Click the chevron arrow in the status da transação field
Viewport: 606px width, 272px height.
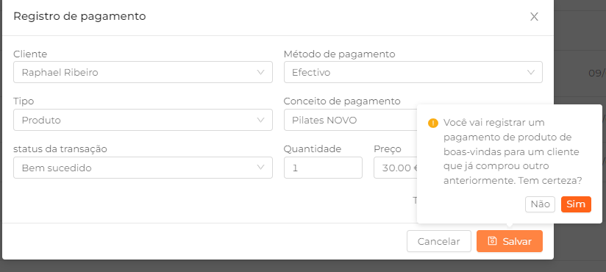pos(260,168)
